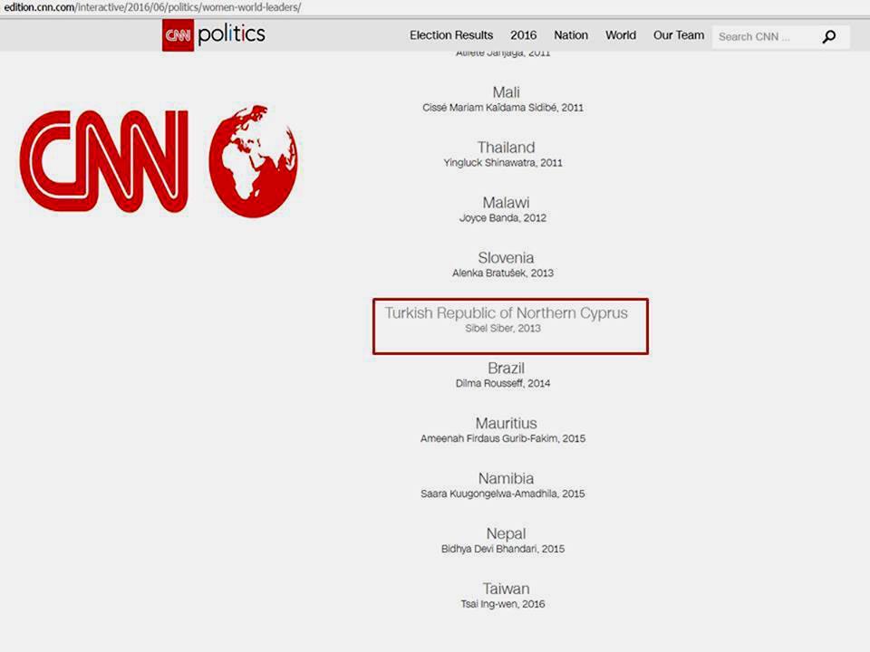870x652 pixels.
Task: Select the Thailand entry heading
Action: 506,148
